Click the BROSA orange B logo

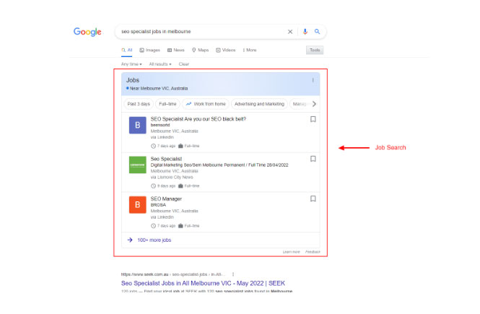pos(137,205)
